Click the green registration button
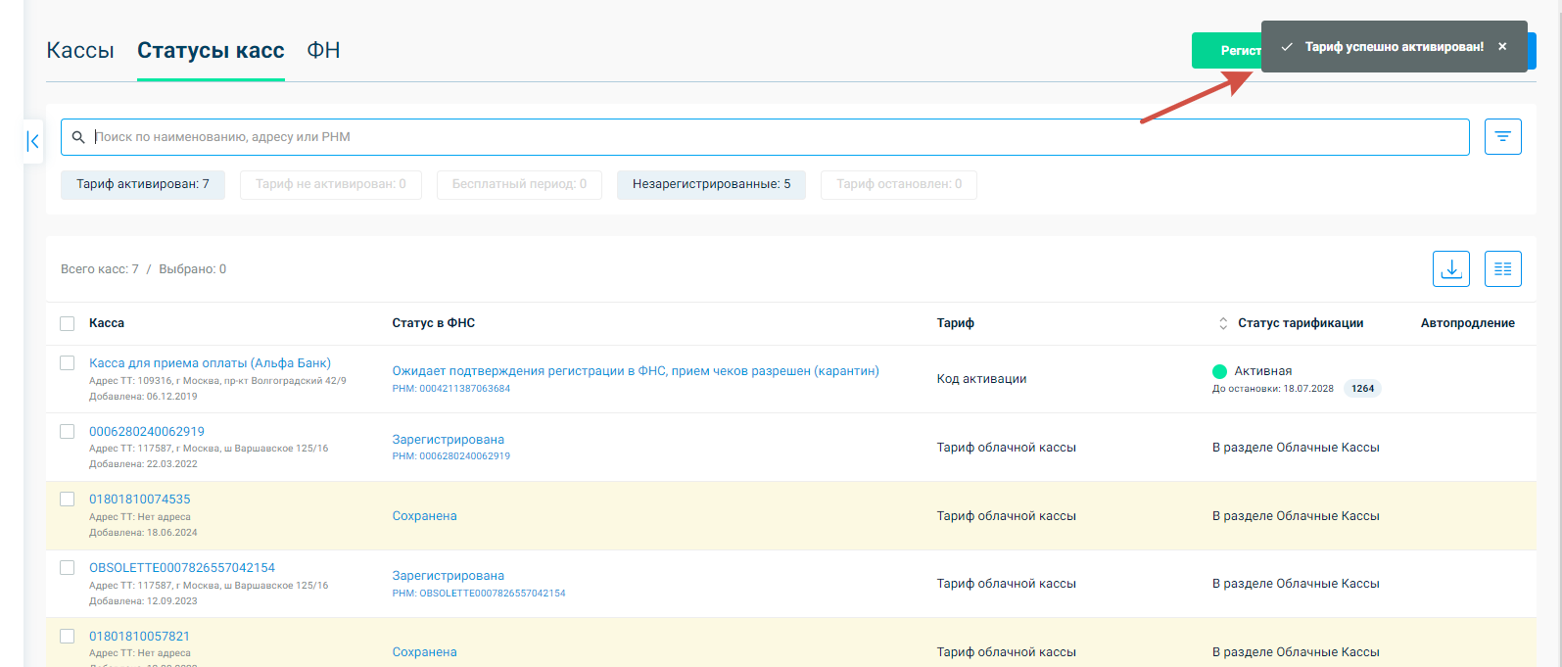This screenshot has width=1562, height=667. point(1226,51)
